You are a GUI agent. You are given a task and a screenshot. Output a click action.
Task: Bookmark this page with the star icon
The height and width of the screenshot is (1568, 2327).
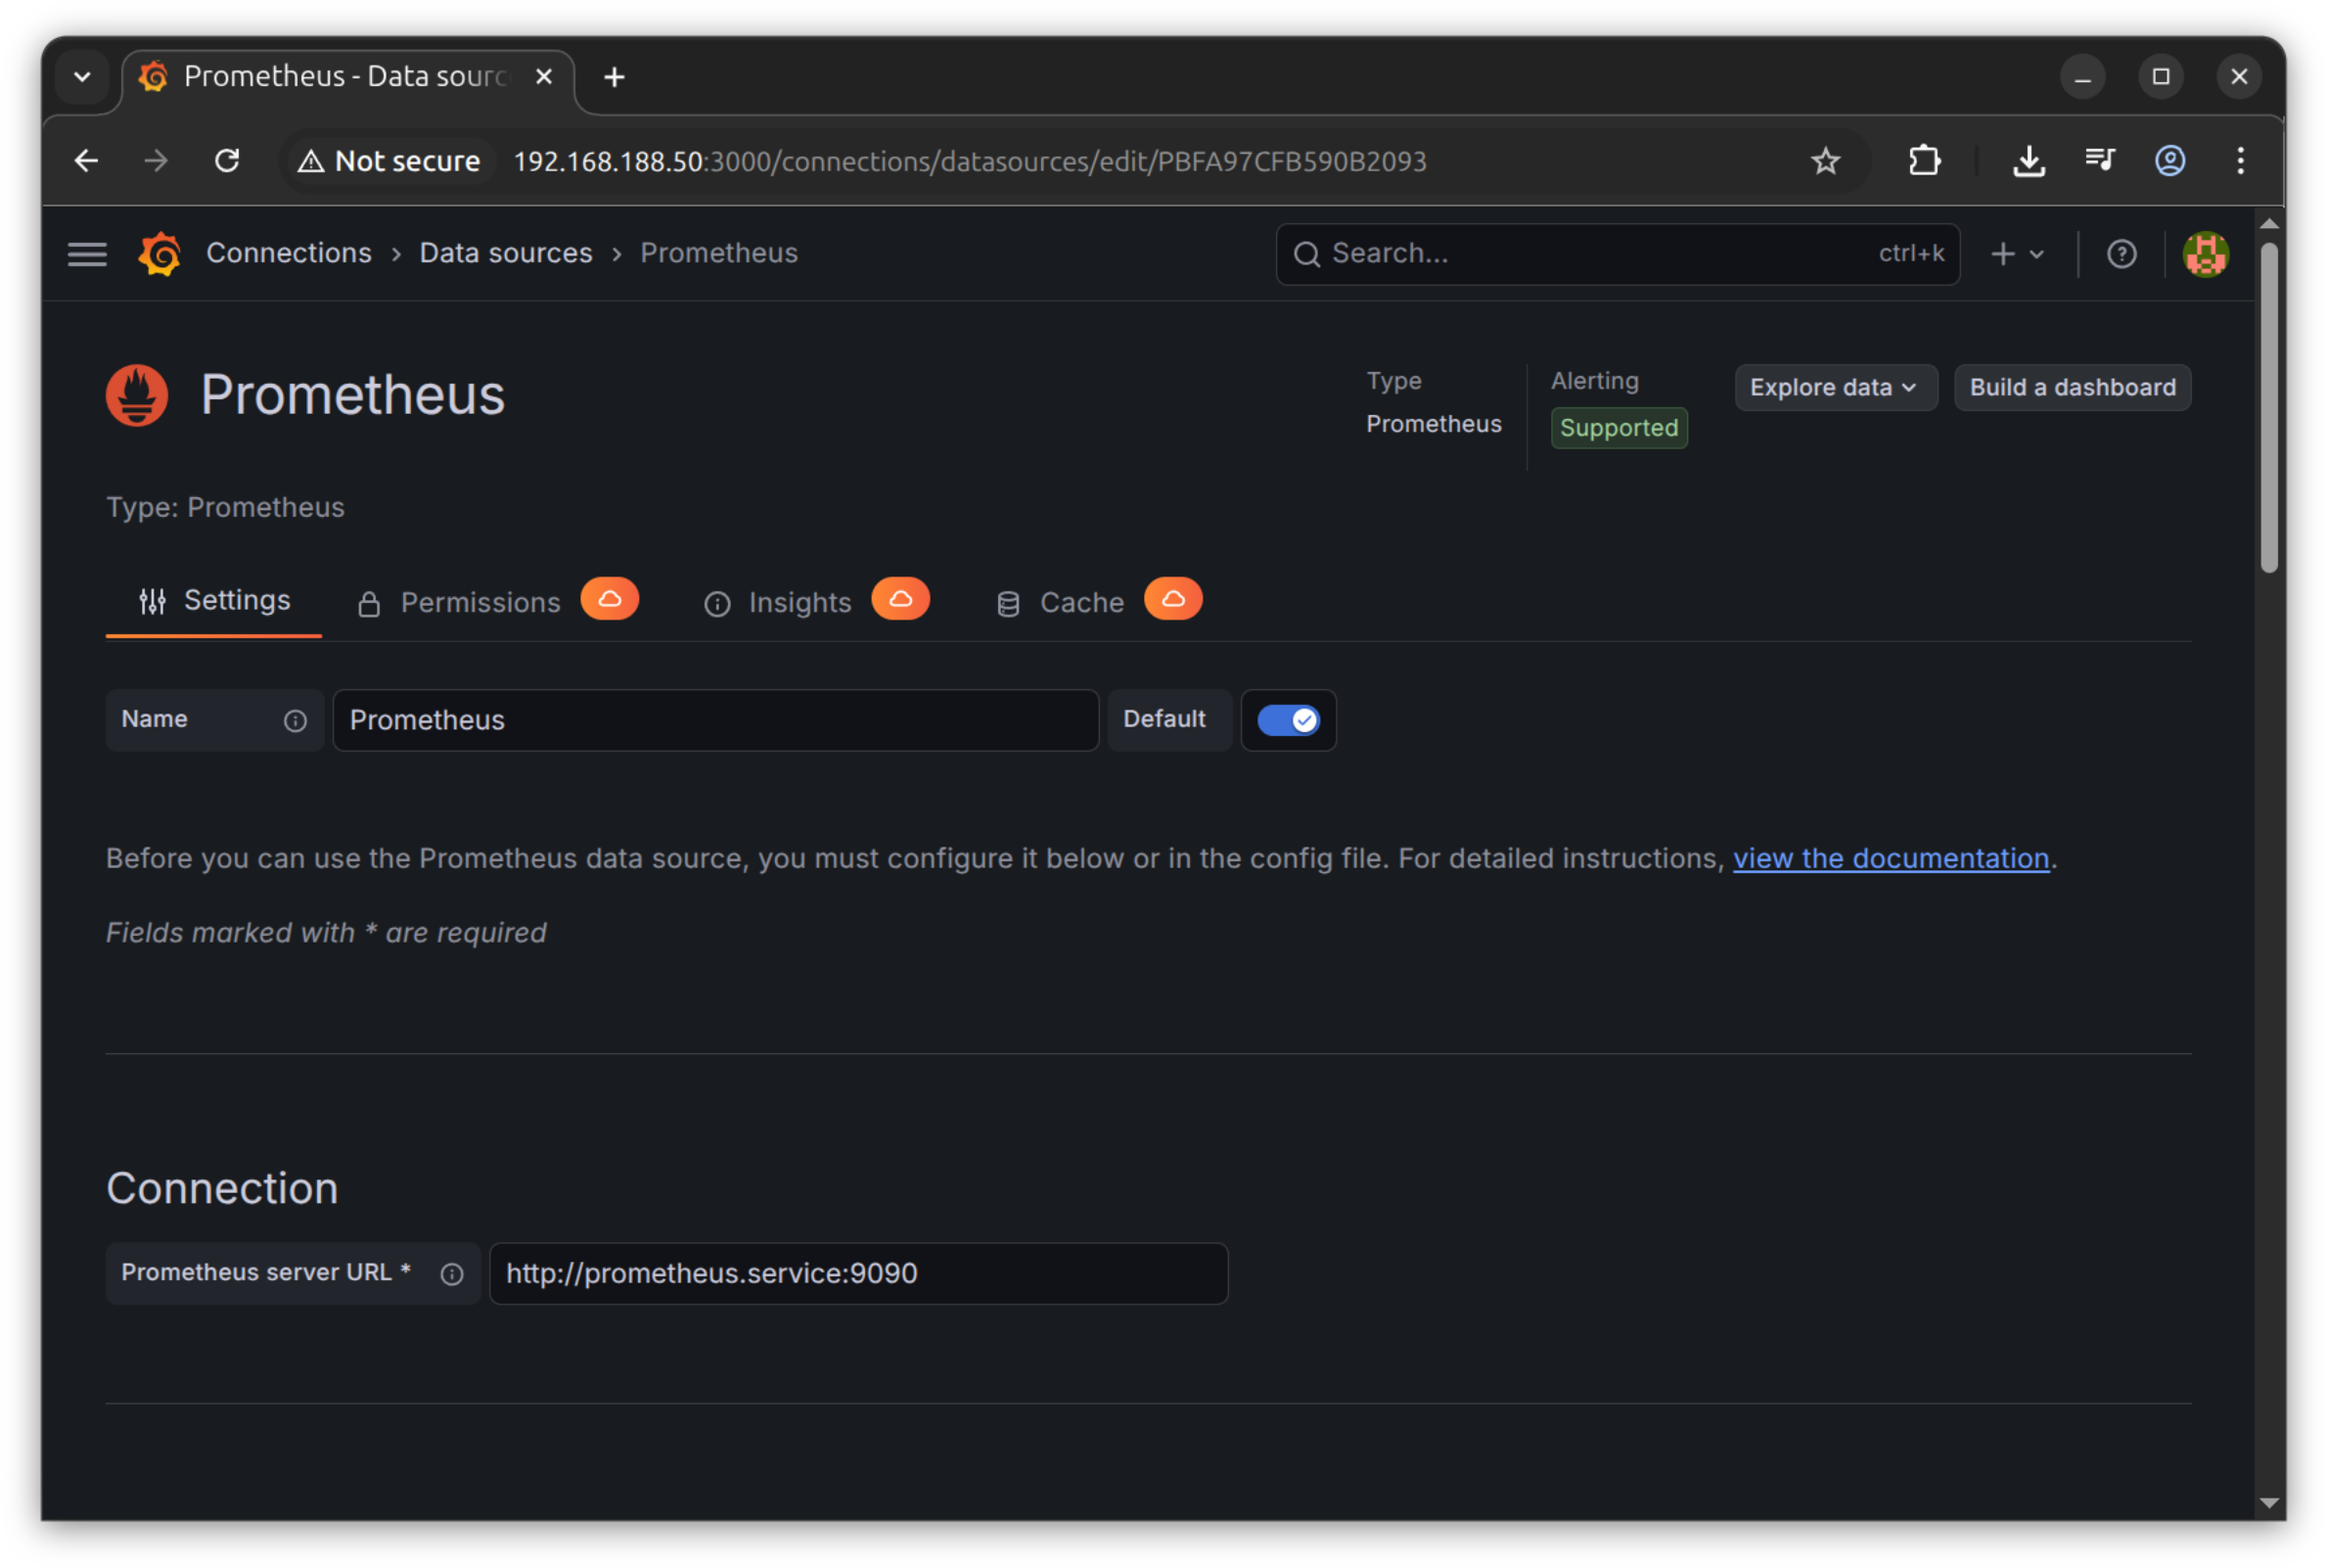click(x=1825, y=161)
